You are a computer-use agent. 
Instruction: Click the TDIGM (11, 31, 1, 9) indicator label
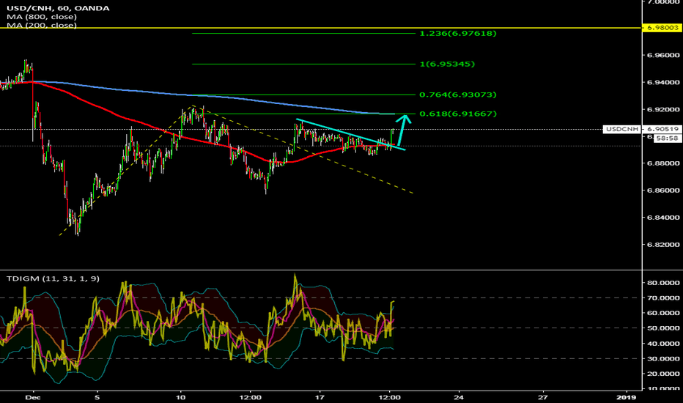coord(53,278)
